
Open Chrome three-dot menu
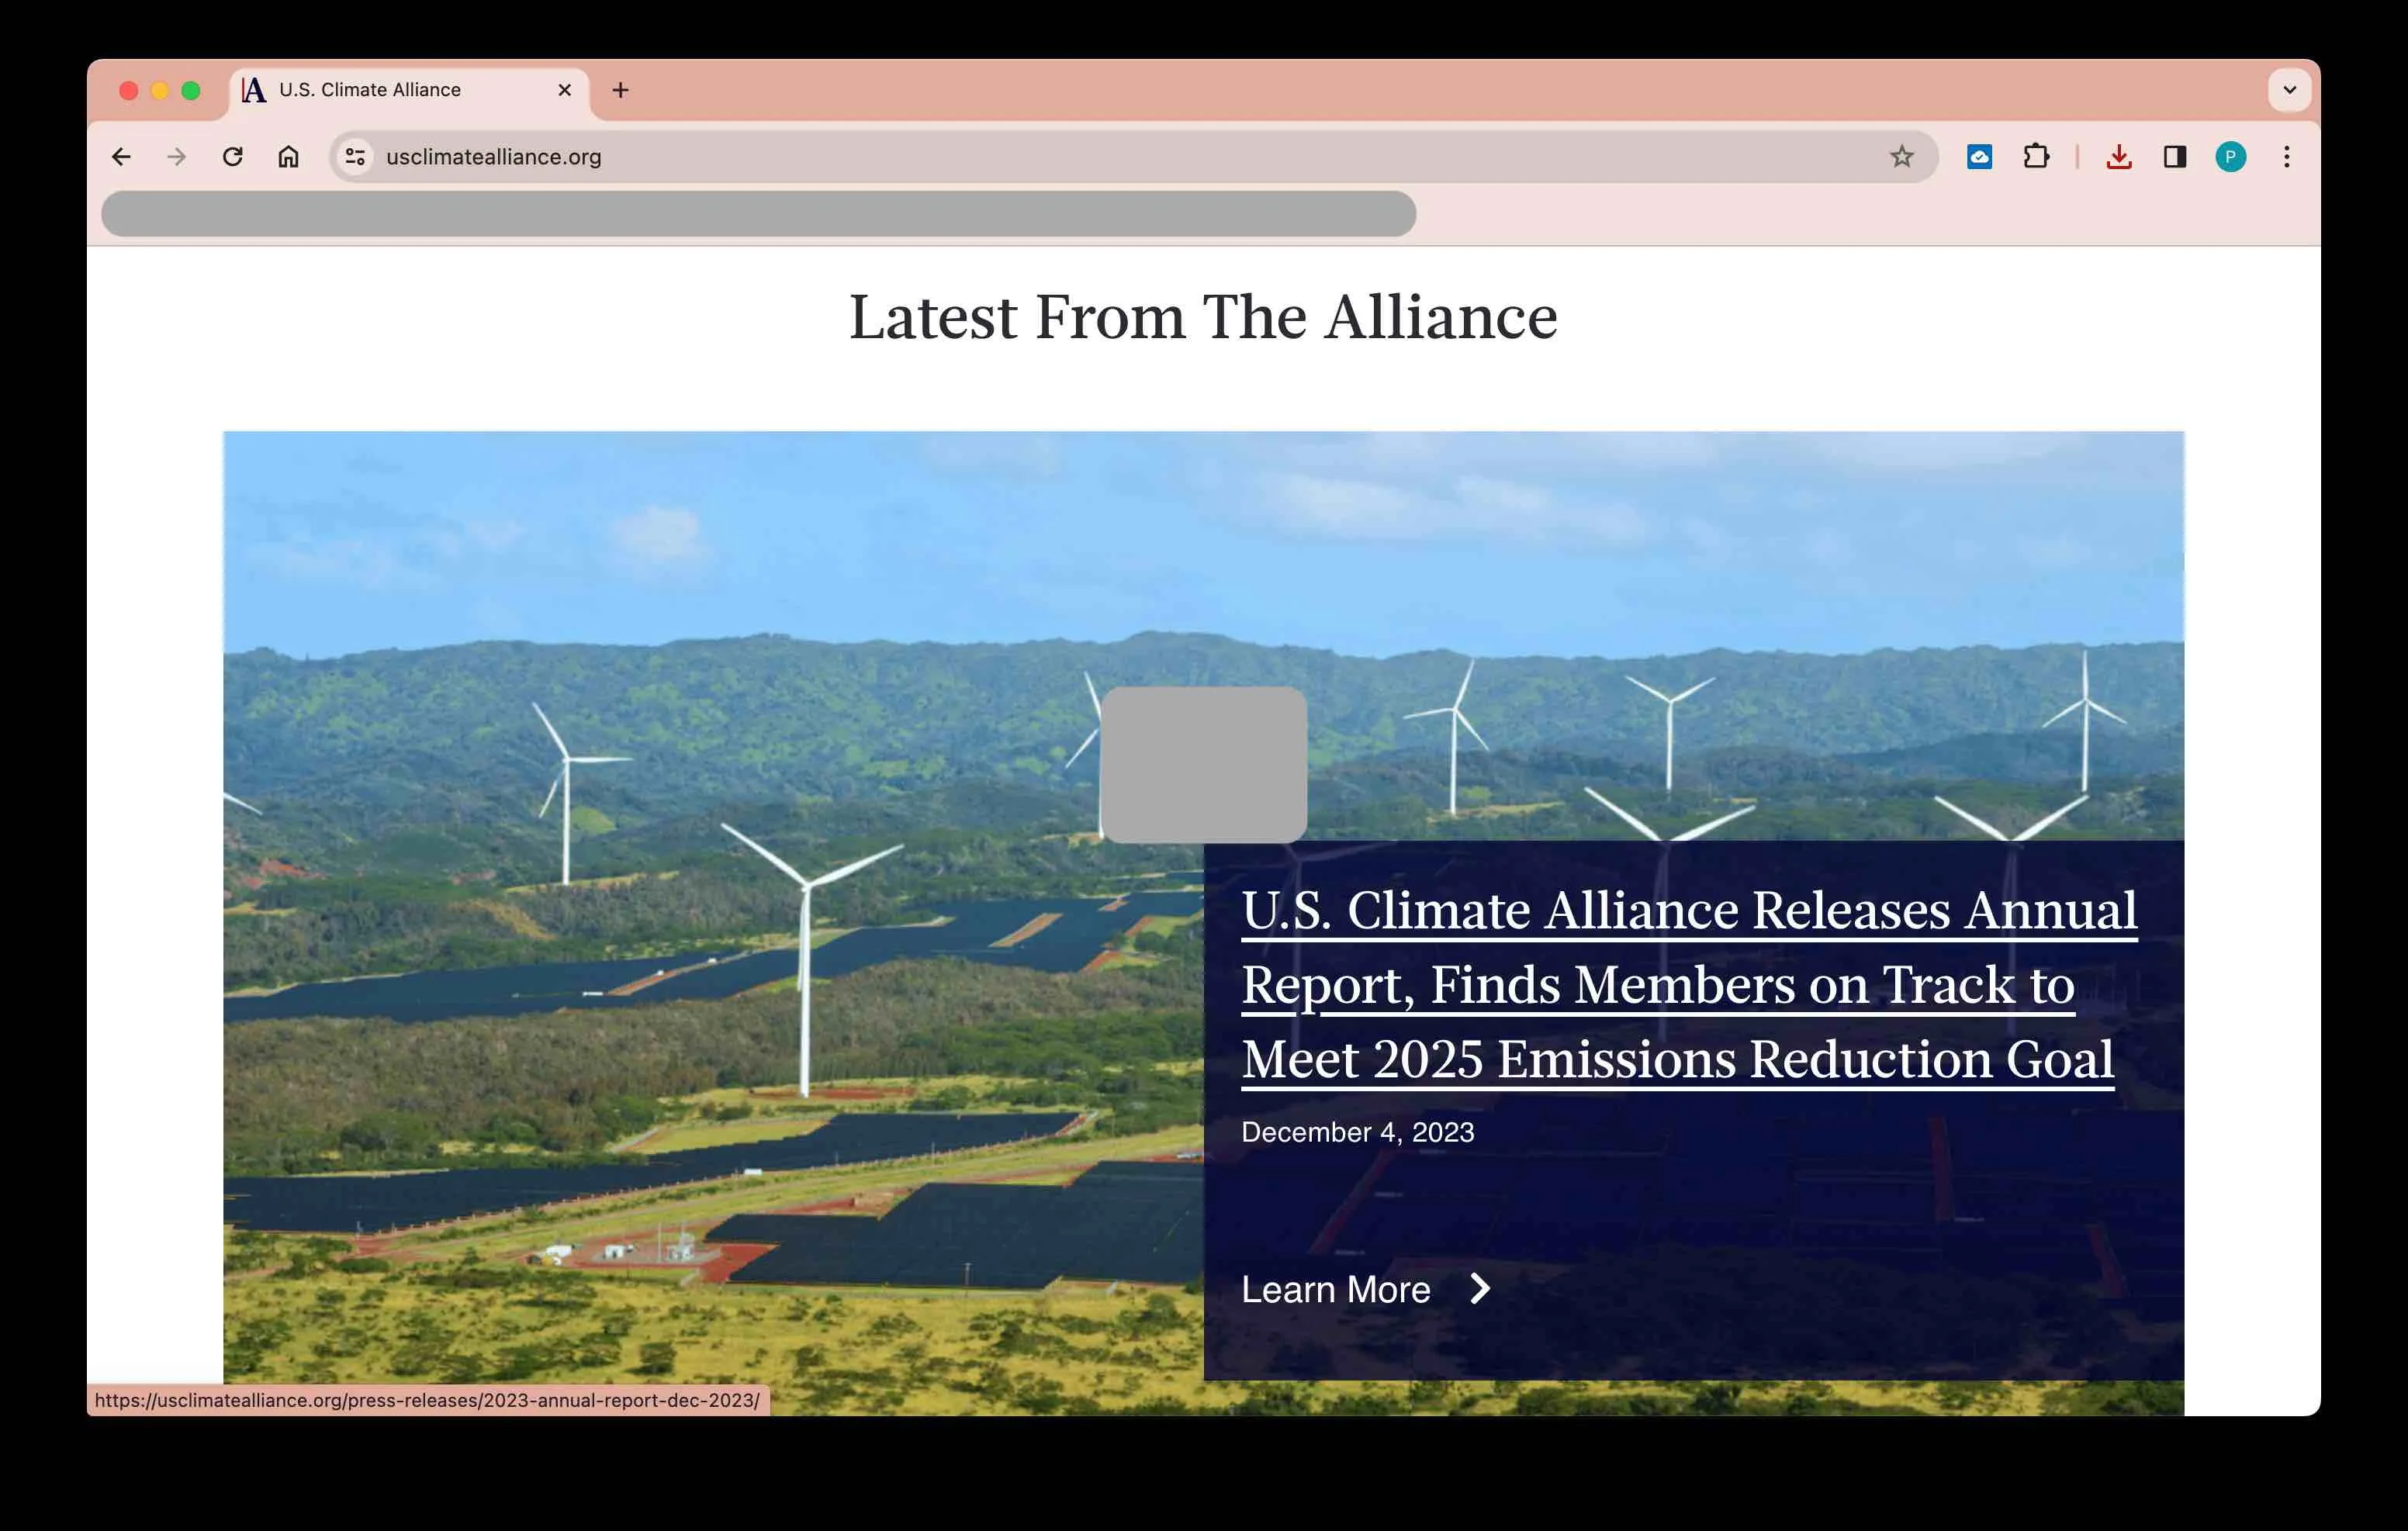(2286, 157)
